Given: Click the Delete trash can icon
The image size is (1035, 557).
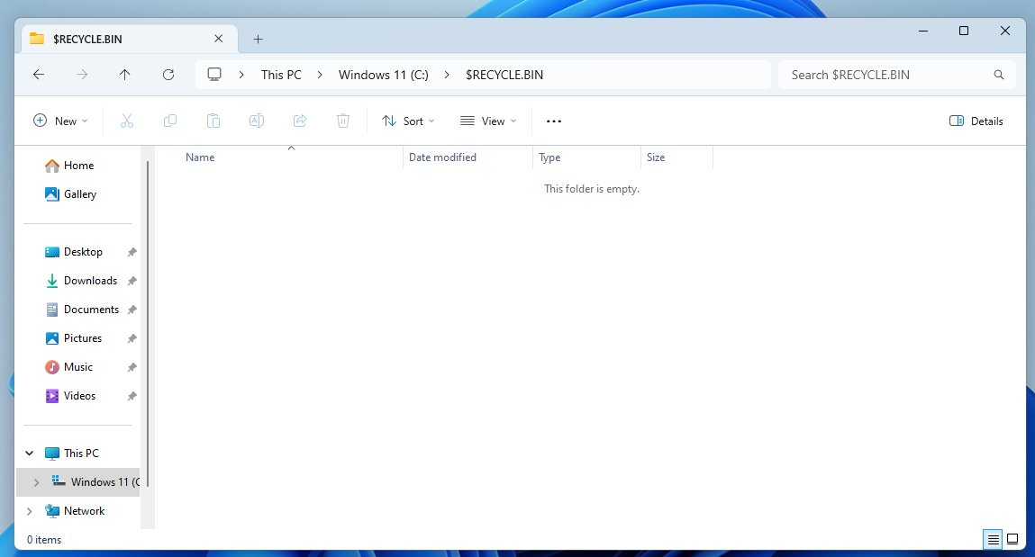Looking at the screenshot, I should tap(342, 121).
